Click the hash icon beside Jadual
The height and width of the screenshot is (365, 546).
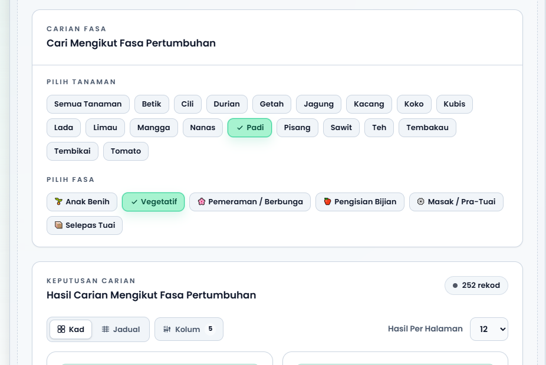106,329
